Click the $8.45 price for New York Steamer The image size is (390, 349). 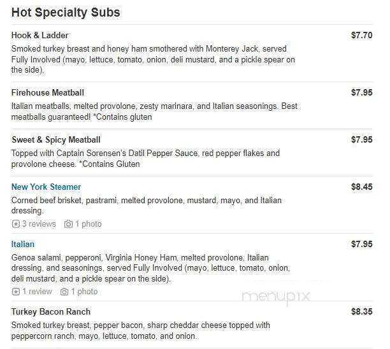click(x=361, y=187)
